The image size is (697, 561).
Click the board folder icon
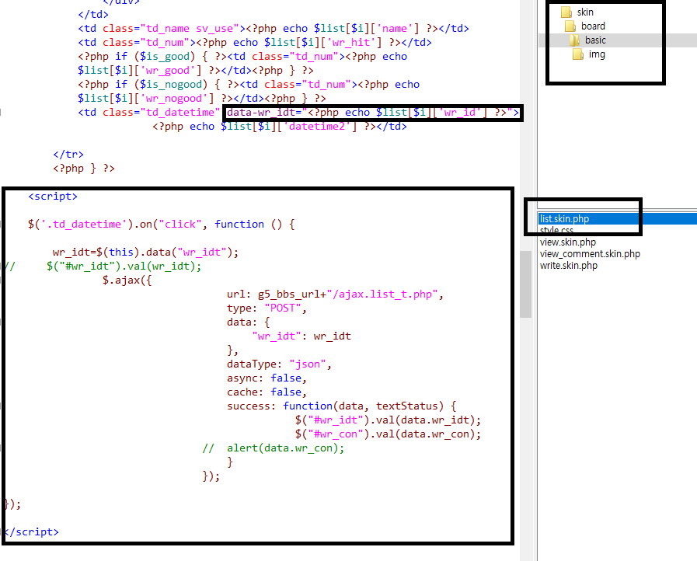click(570, 26)
